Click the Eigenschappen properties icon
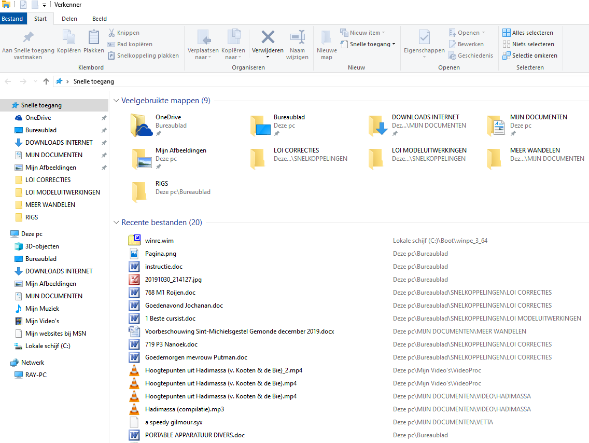This screenshot has height=443, width=589. 424,37
